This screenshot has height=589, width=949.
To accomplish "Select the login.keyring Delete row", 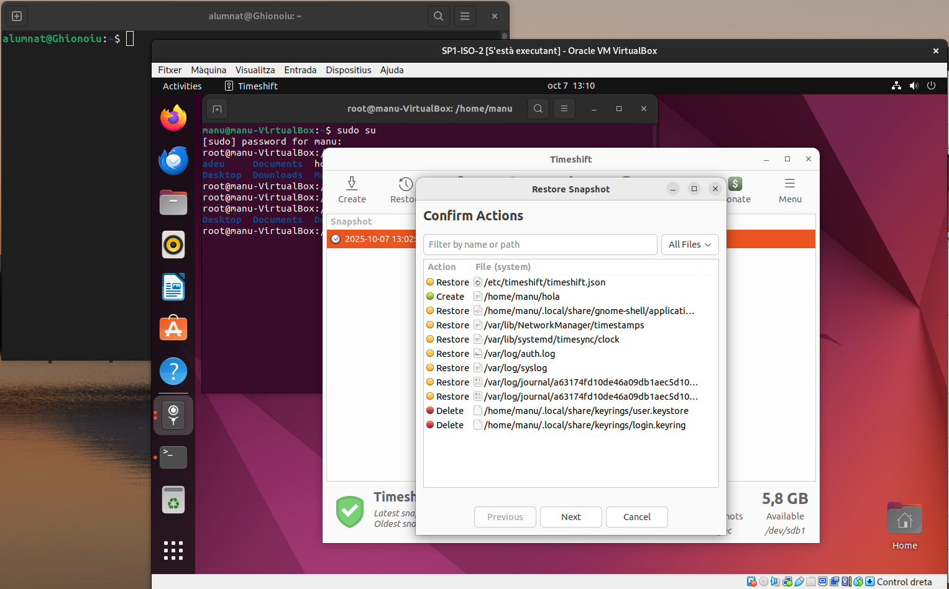I will (584, 425).
